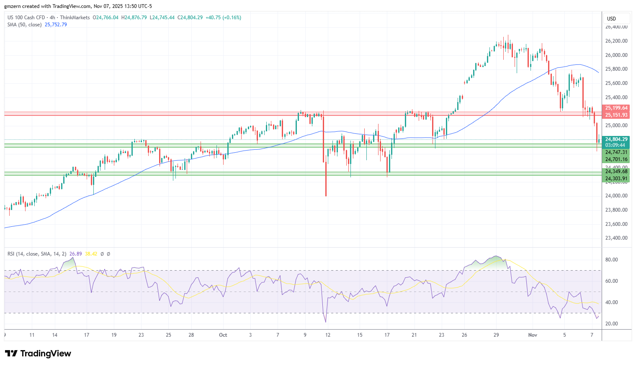Click date 21 on the time axis
Image resolution: width=636 pixels, height=366 pixels.
[x=414, y=335]
